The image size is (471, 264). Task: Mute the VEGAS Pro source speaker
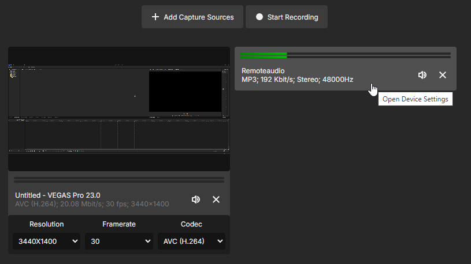[196, 199]
